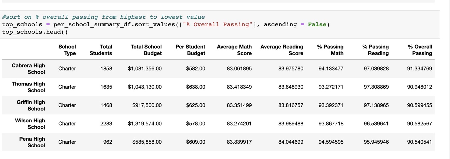Click passing reading value 97.138965

click(377, 105)
